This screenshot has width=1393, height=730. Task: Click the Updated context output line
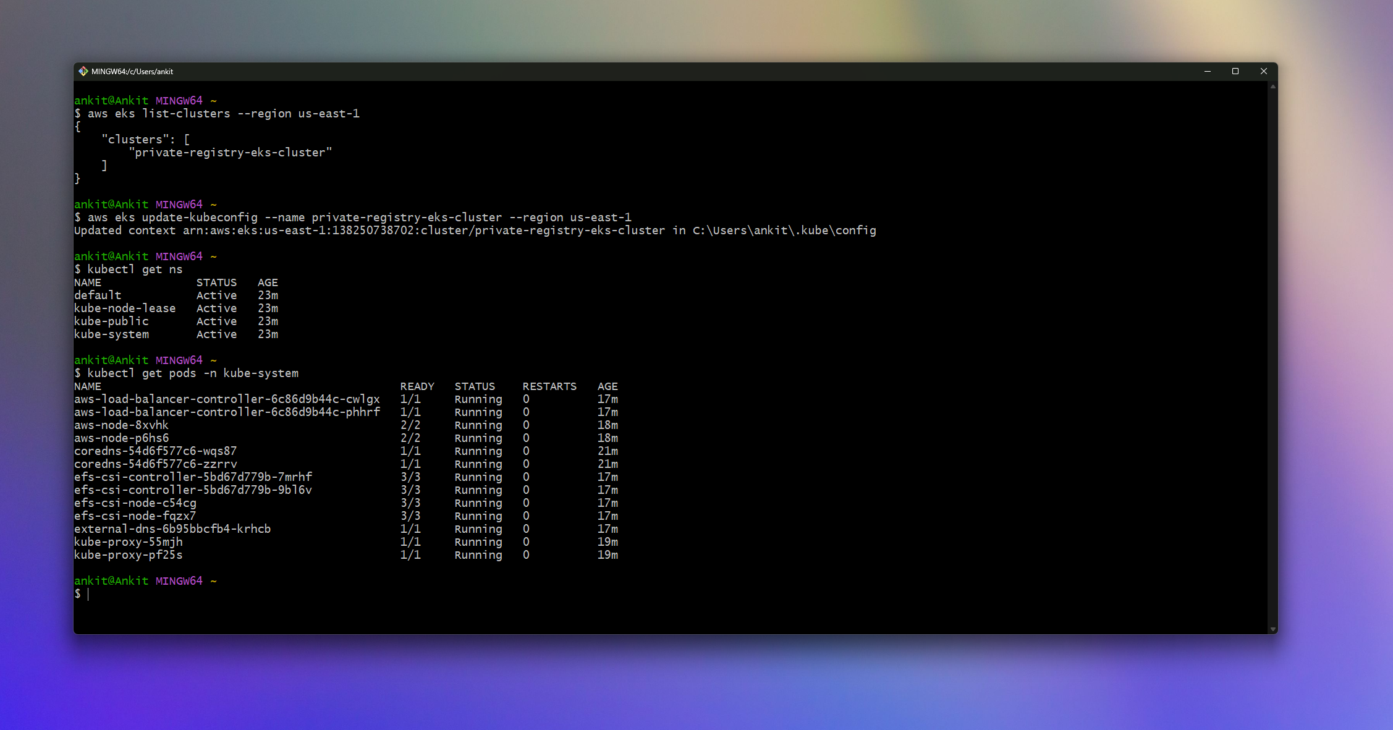tap(475, 231)
